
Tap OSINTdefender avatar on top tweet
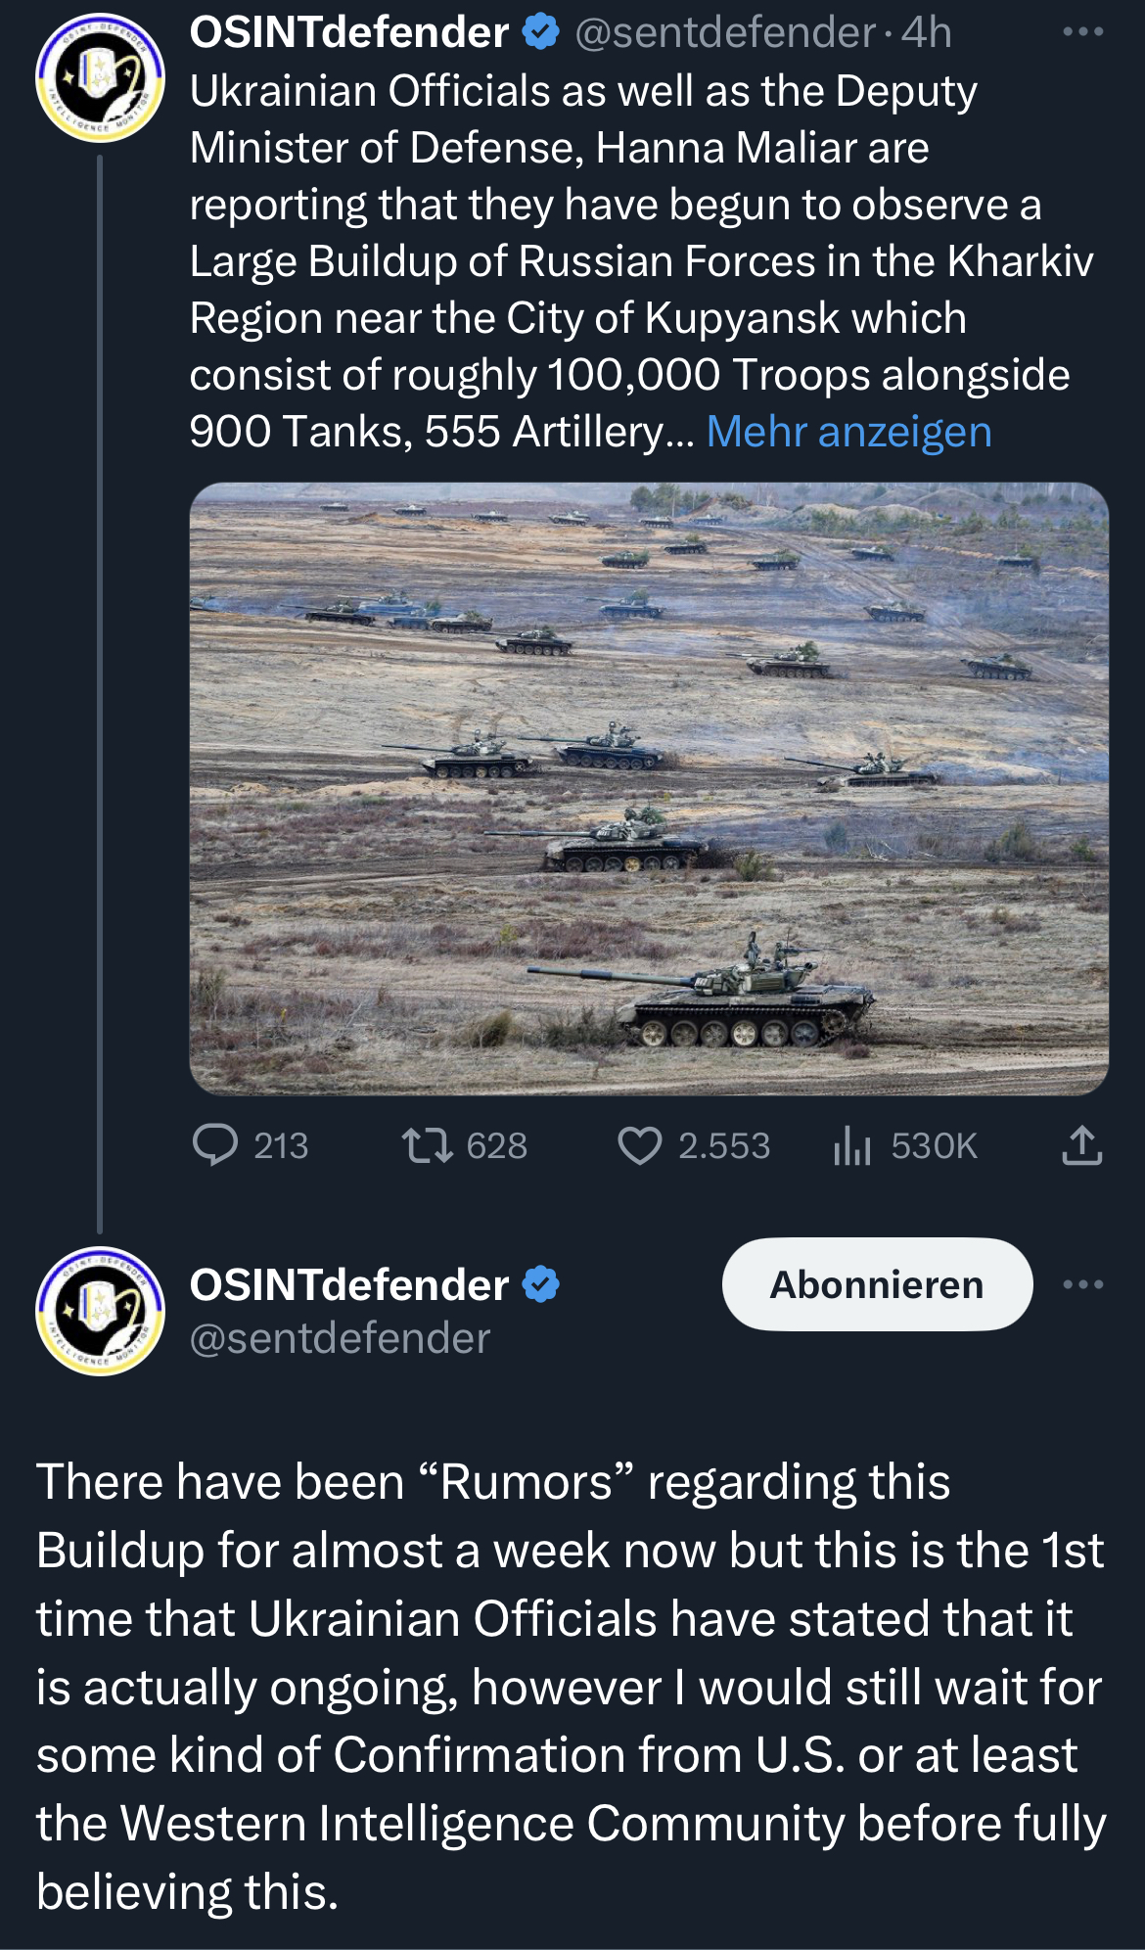coord(100,78)
